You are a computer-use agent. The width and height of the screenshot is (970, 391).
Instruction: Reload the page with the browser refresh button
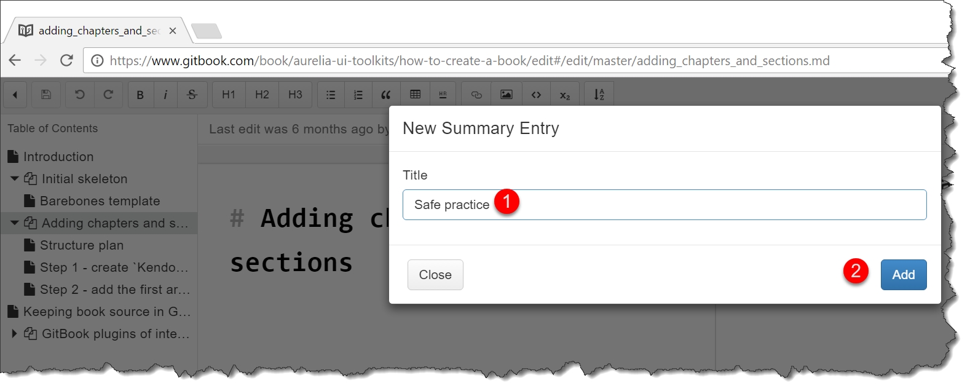(x=66, y=60)
